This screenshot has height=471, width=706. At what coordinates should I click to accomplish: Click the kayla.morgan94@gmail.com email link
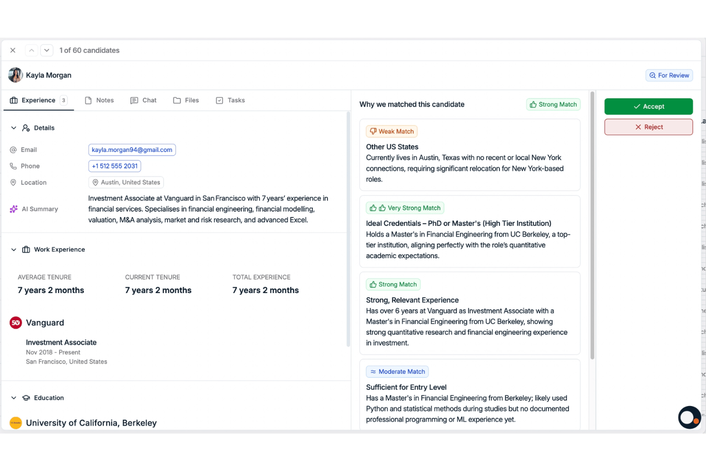click(x=132, y=150)
